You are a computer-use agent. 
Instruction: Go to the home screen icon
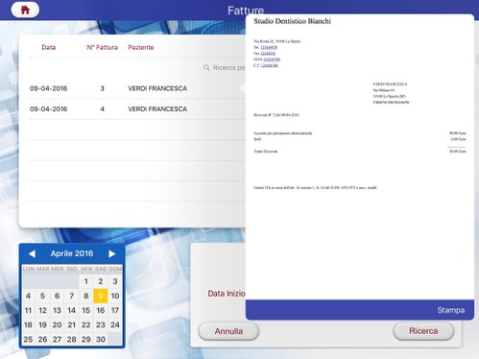click(x=25, y=10)
